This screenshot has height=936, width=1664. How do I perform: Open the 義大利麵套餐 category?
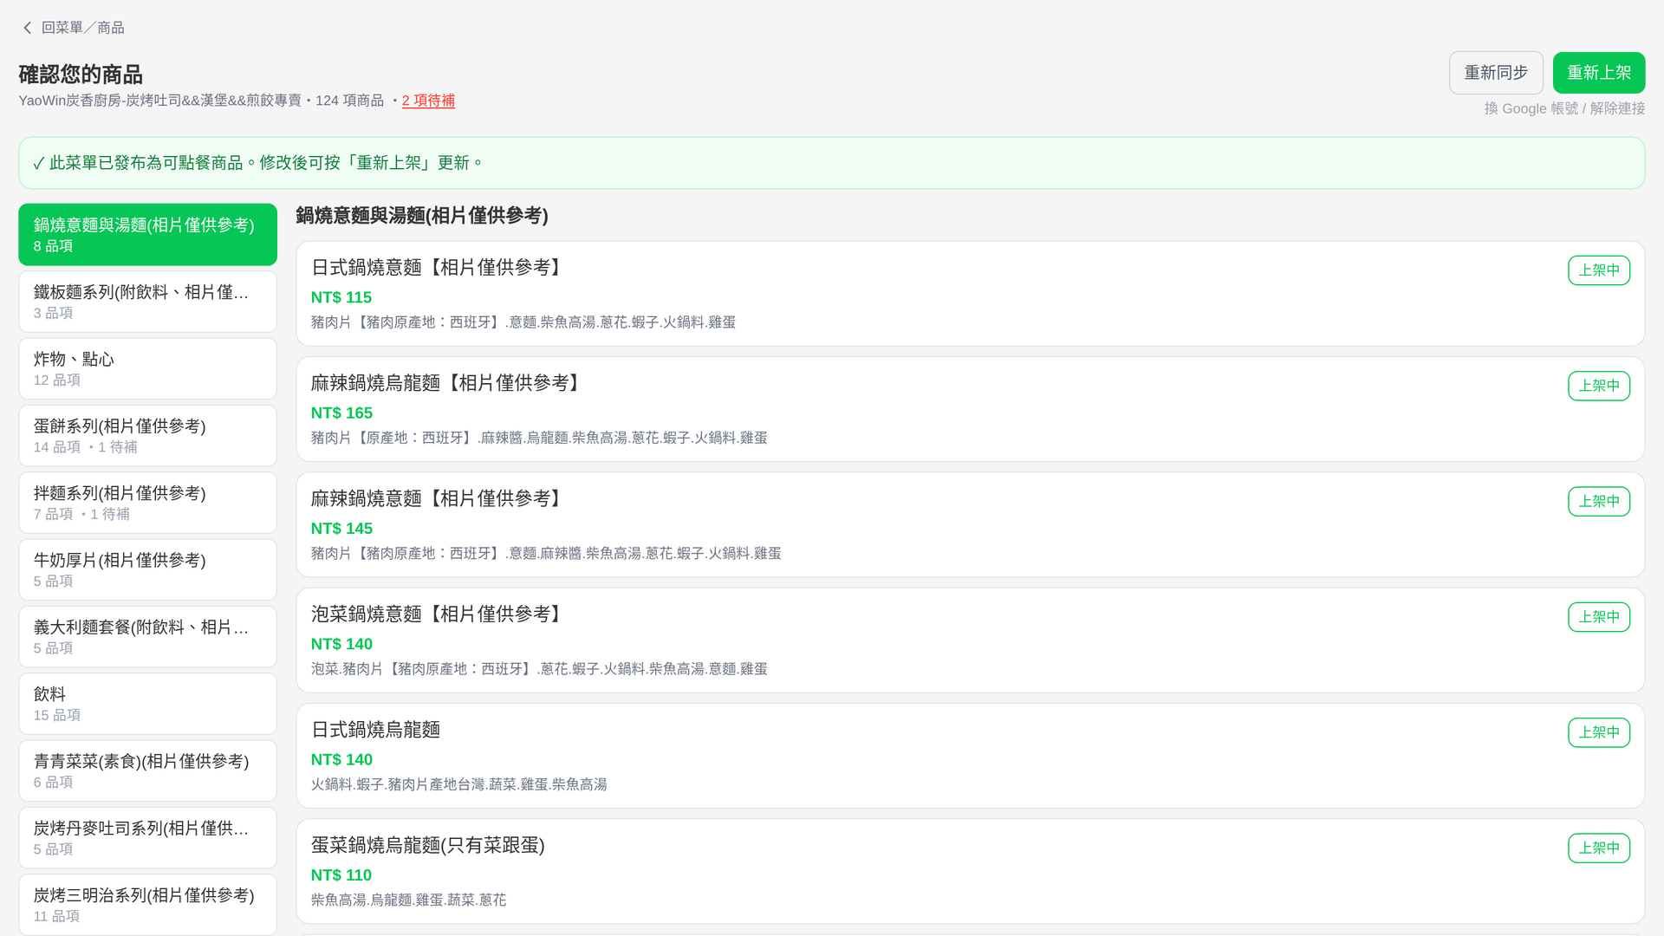click(x=147, y=637)
